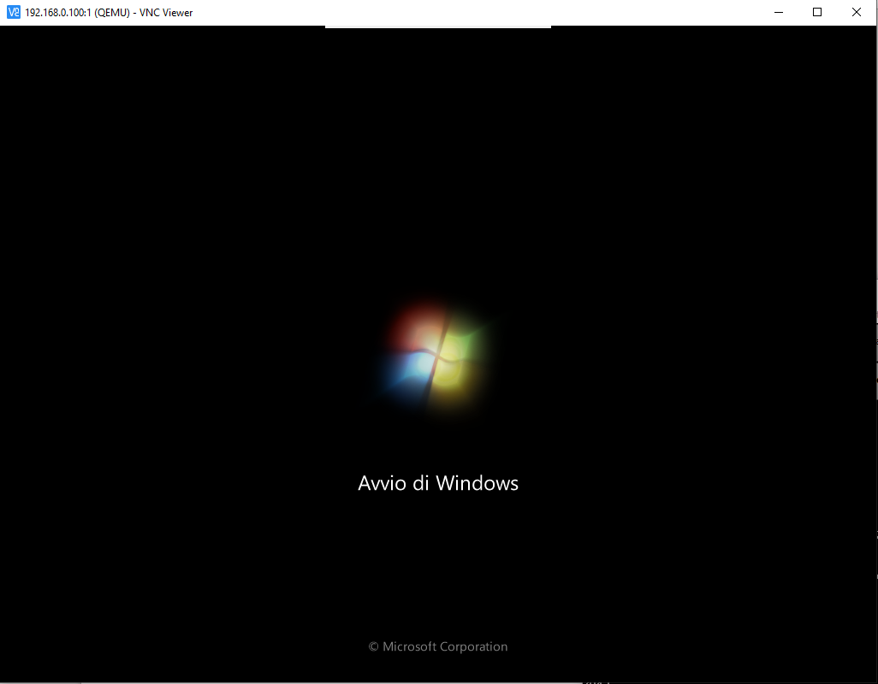Click the 'Avvio di Windows' text
The image size is (878, 684).
click(x=438, y=483)
